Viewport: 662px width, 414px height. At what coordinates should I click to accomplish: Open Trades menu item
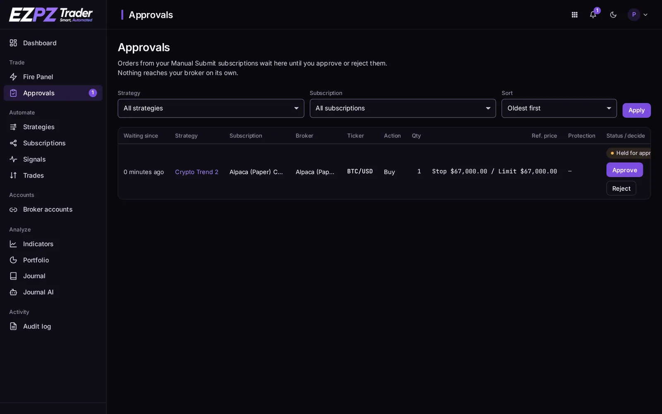click(53, 176)
